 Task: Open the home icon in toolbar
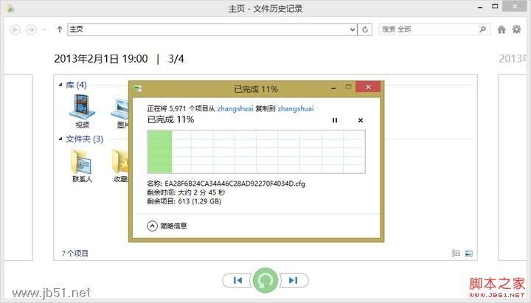tap(502, 29)
